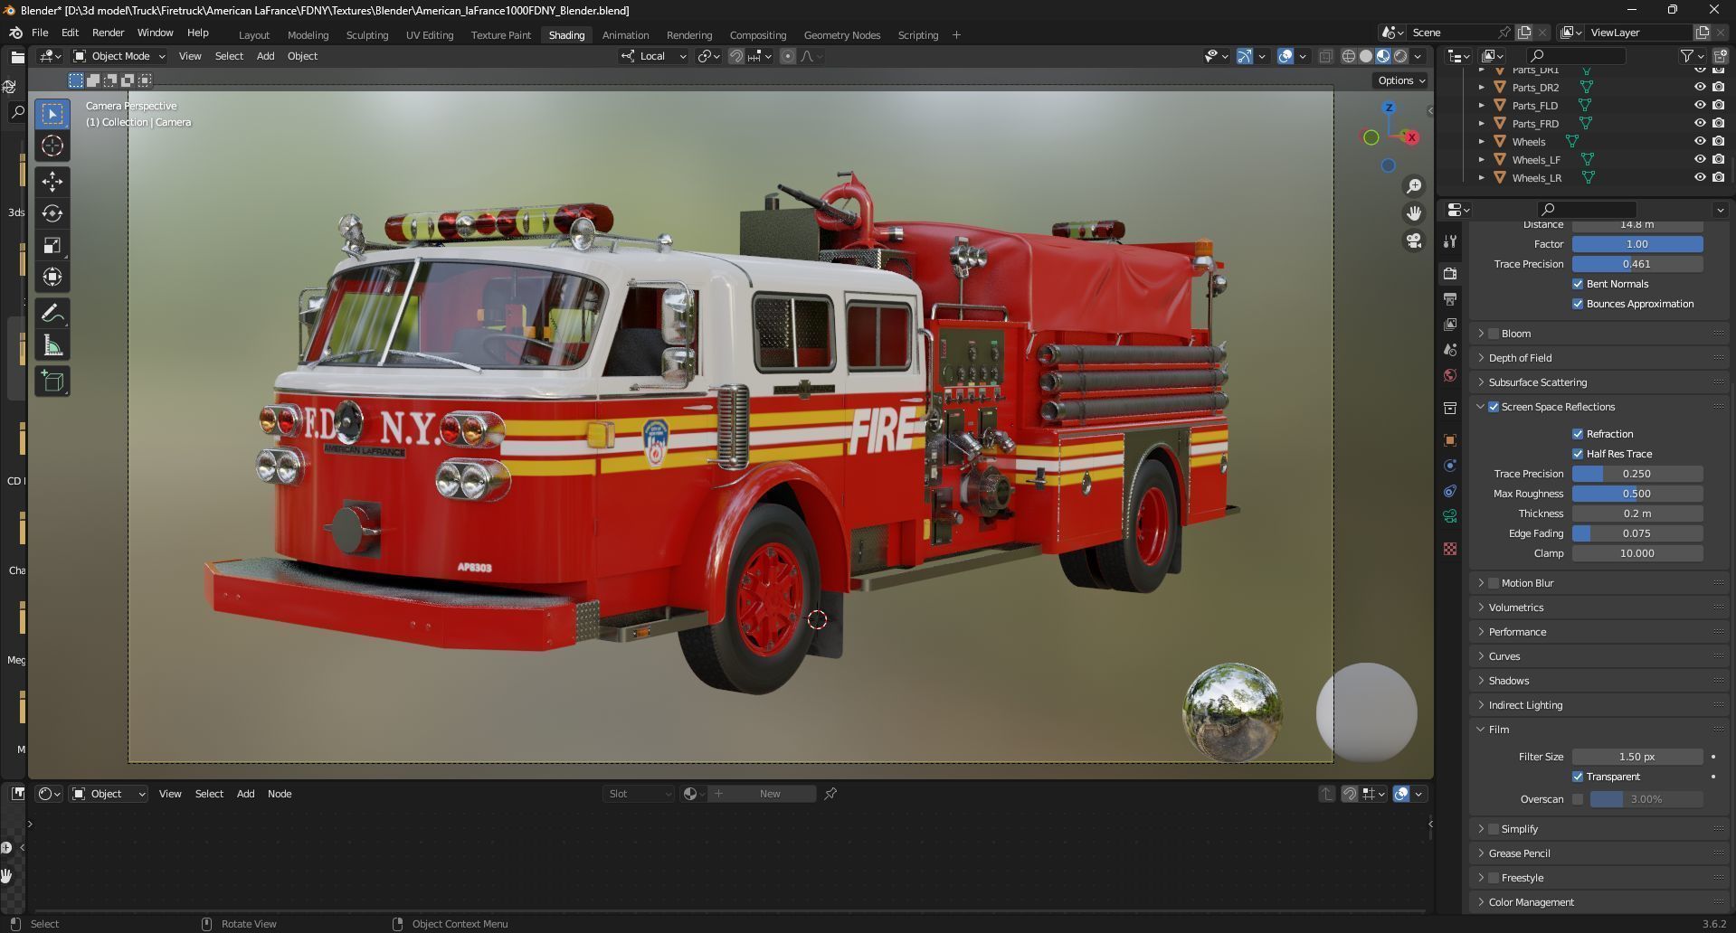The image size is (1736, 933).
Task: Enable the Bloom checkbox
Action: click(1494, 334)
